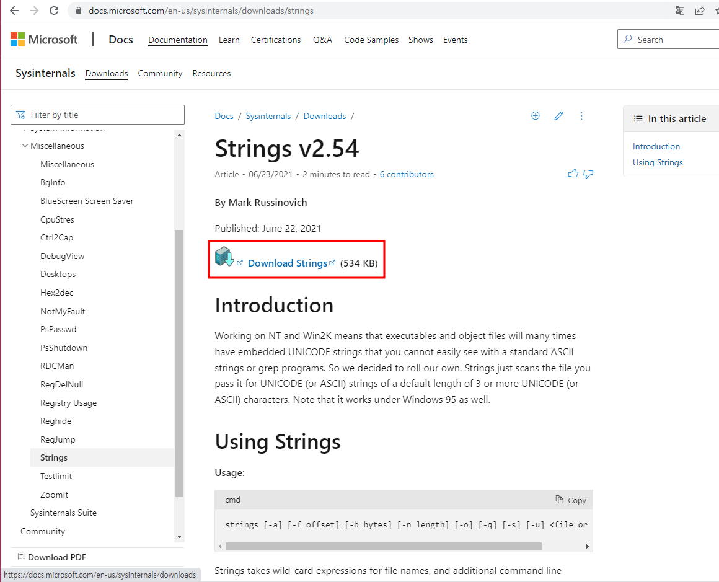719x582 pixels.
Task: Click the share page icon in the address bar
Action: (700, 11)
